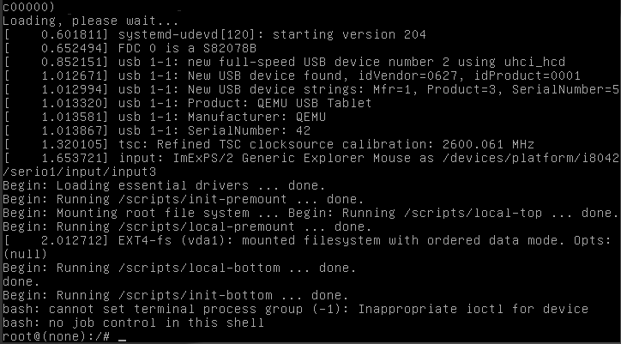Click the root@(none):/# shell prompt text
621x344 pixels.
tap(57, 336)
